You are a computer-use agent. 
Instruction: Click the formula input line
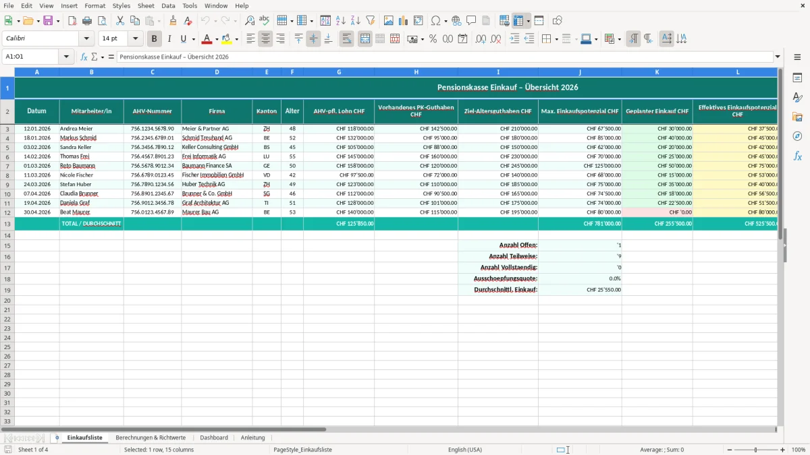coord(444,57)
